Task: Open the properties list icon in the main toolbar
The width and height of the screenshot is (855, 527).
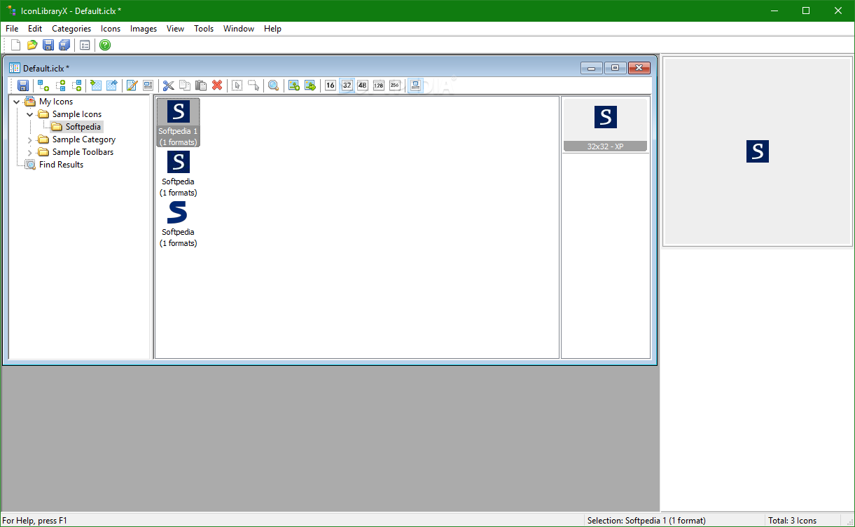Action: pos(85,45)
